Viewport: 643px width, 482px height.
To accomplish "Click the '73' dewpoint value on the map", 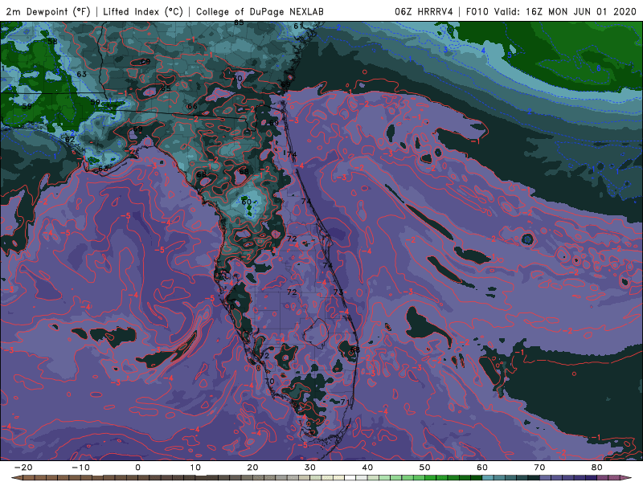I will pyautogui.click(x=338, y=292).
